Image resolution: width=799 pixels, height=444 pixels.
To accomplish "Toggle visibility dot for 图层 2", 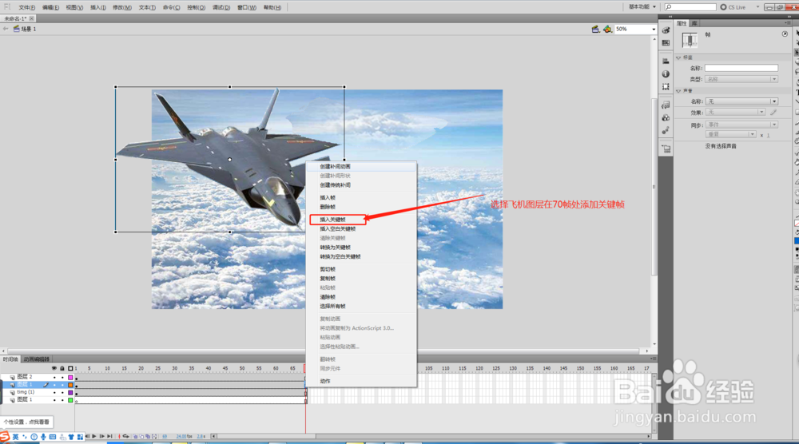I will click(x=54, y=377).
